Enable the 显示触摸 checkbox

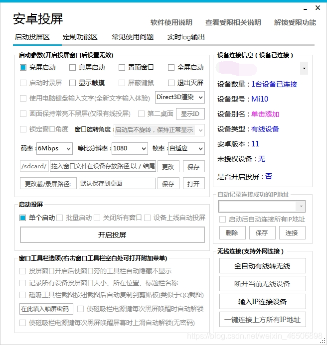tap(72, 83)
